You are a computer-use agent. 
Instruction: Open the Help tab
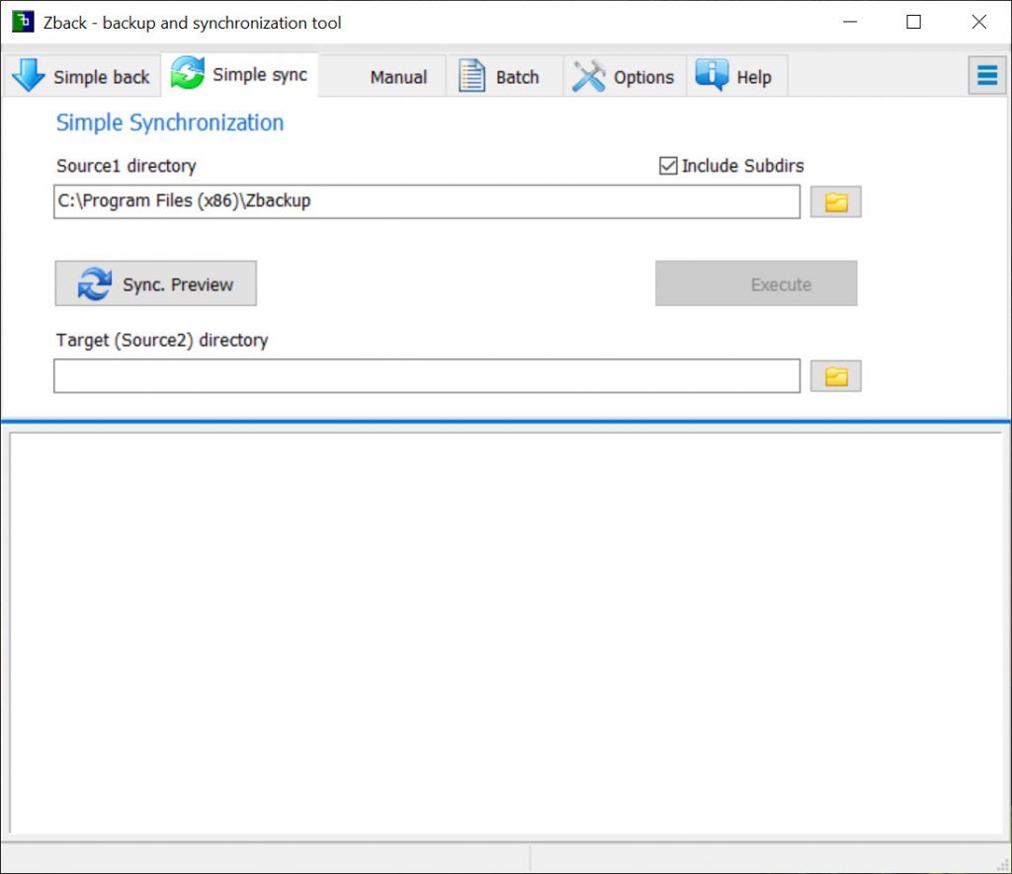pos(737,76)
